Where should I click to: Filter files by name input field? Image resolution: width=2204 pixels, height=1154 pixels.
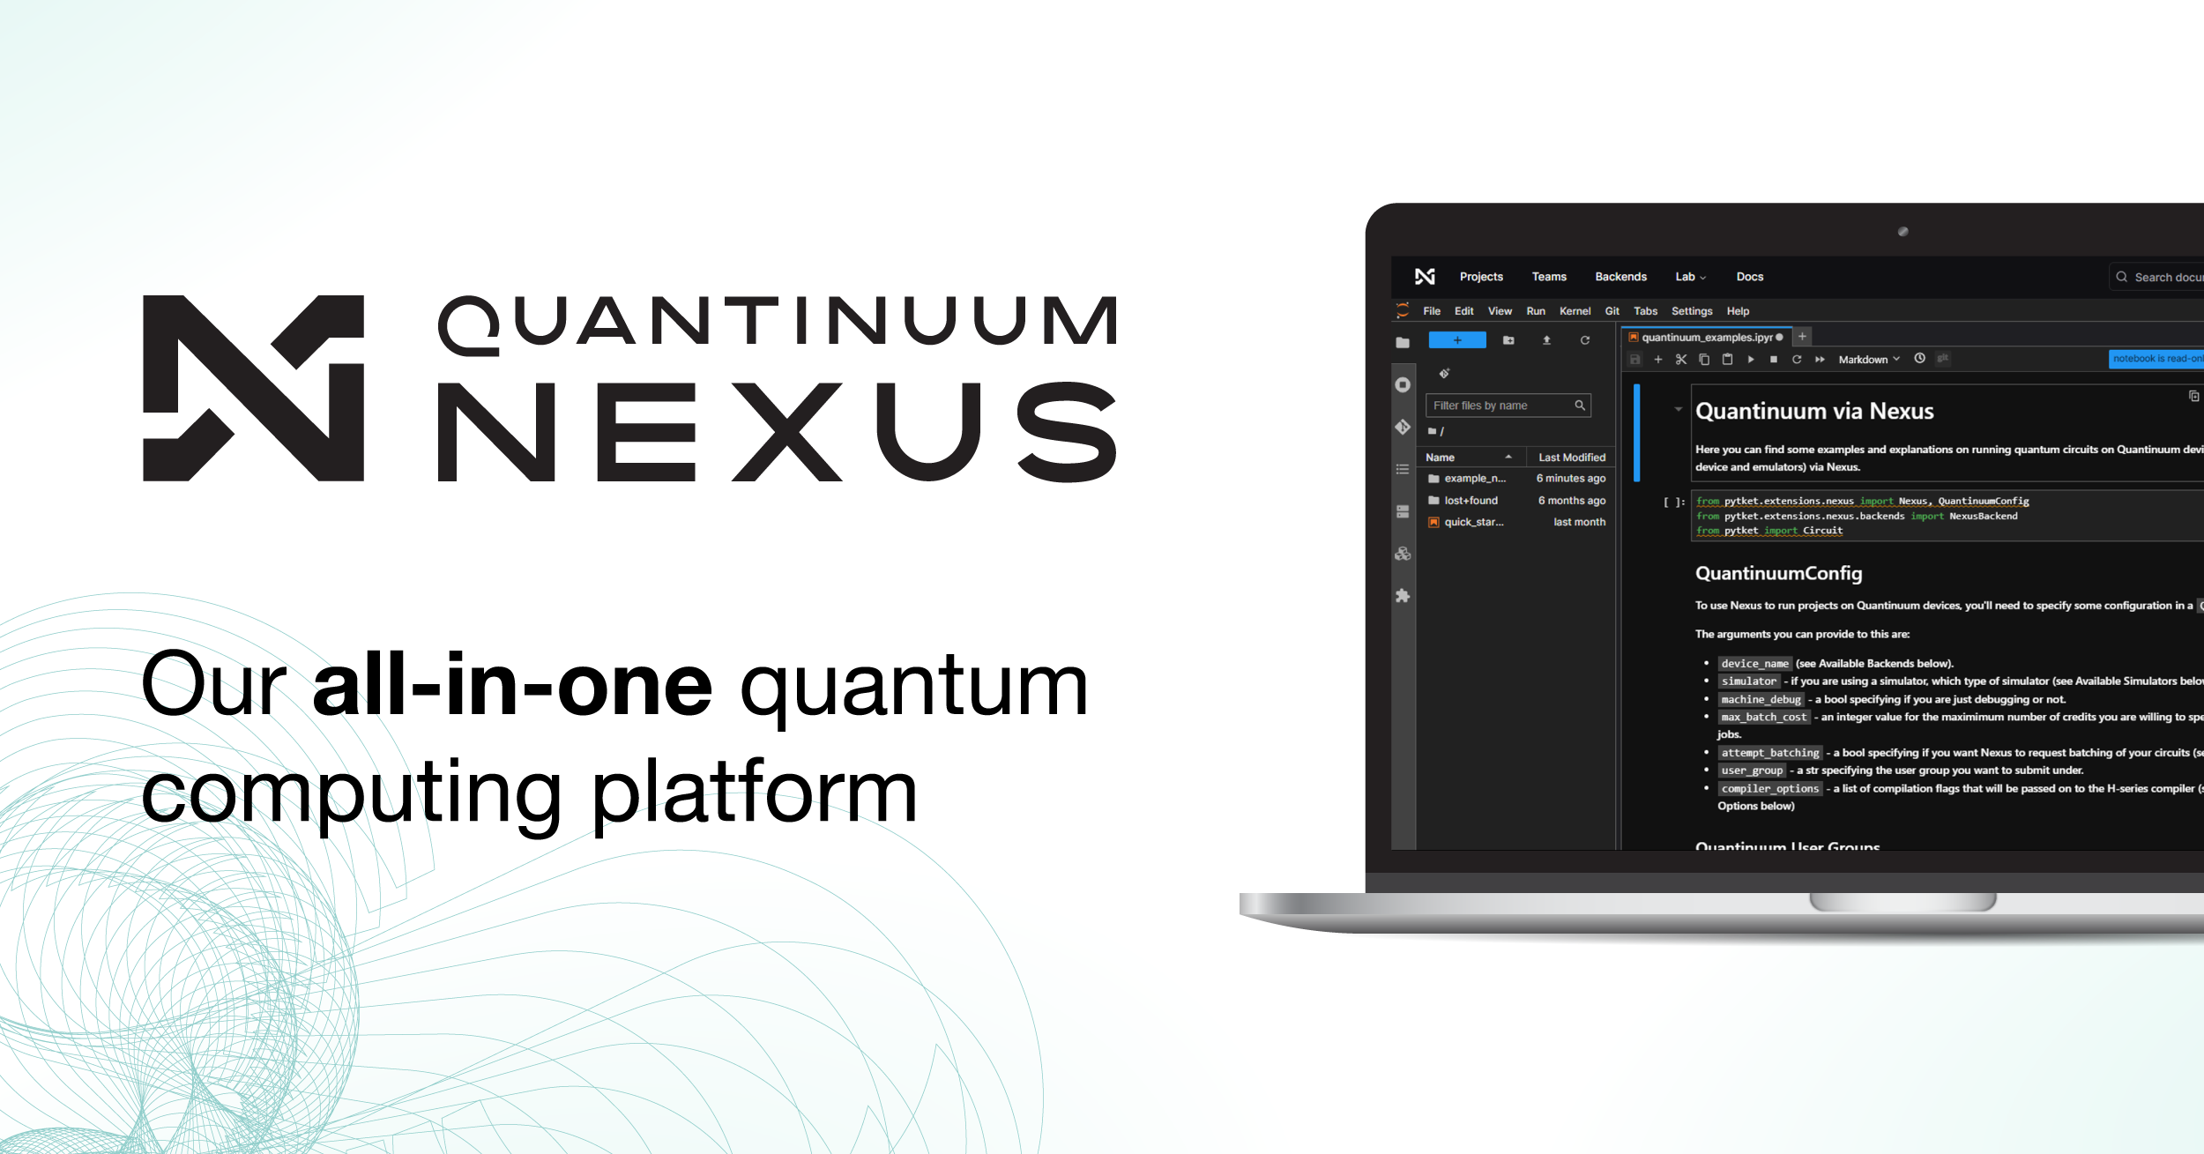[x=1510, y=405]
